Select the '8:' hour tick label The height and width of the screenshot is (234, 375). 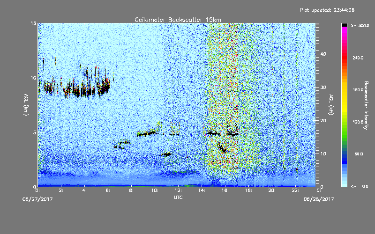pos(132,190)
